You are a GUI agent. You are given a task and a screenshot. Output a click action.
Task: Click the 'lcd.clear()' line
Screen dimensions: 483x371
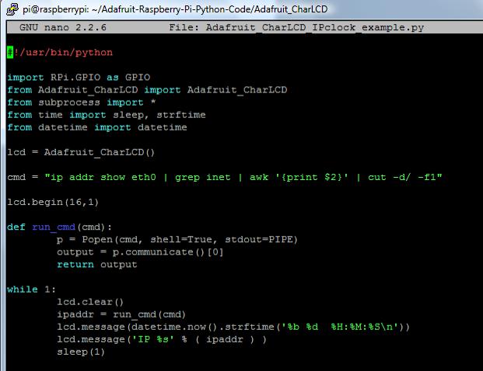click(x=90, y=302)
